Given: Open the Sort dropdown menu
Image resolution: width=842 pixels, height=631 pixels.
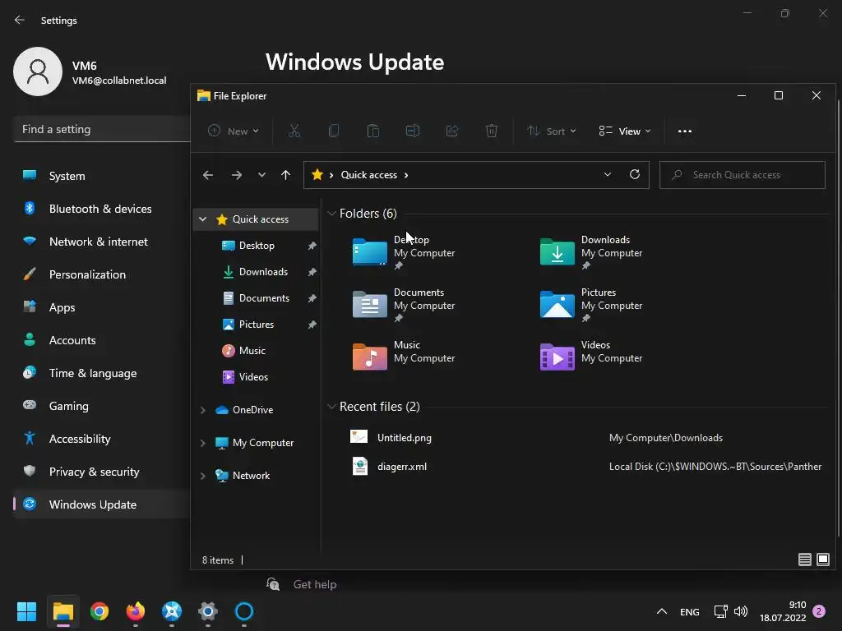Looking at the screenshot, I should 552,131.
